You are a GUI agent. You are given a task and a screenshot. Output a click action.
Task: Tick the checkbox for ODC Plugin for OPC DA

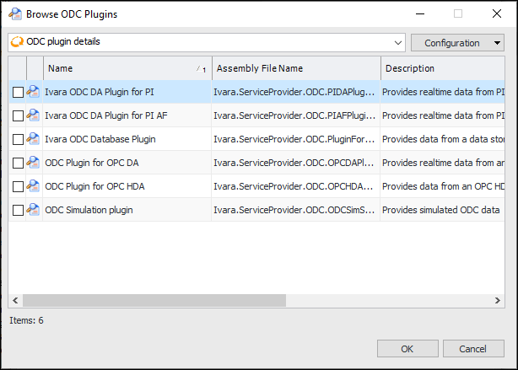coord(18,163)
